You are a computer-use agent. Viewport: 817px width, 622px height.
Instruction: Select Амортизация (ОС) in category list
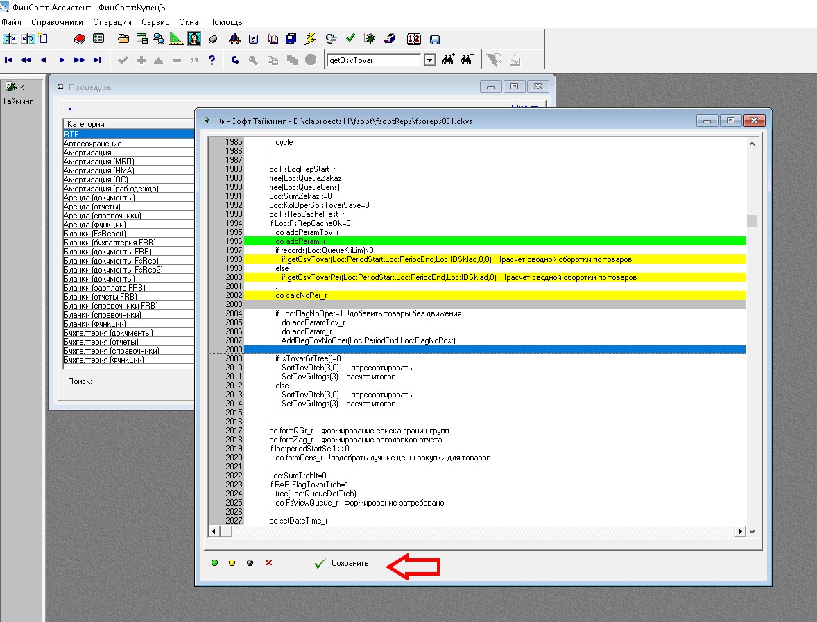pos(96,180)
